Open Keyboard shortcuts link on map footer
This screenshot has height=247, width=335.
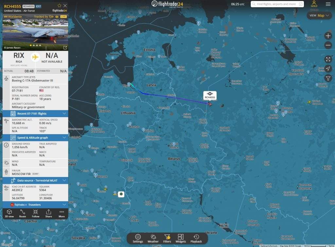tap(269, 246)
